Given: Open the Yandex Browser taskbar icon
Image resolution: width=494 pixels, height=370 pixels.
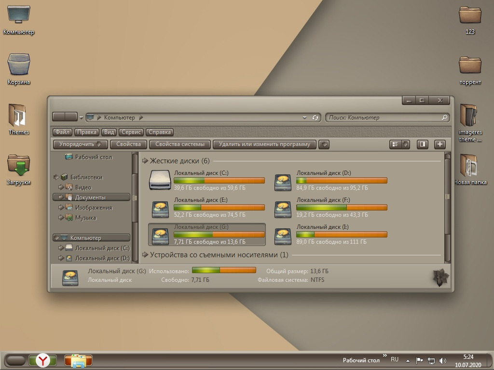Looking at the screenshot, I should [43, 360].
